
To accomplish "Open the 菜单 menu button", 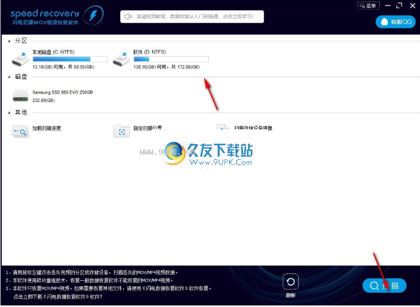I will (368, 6).
